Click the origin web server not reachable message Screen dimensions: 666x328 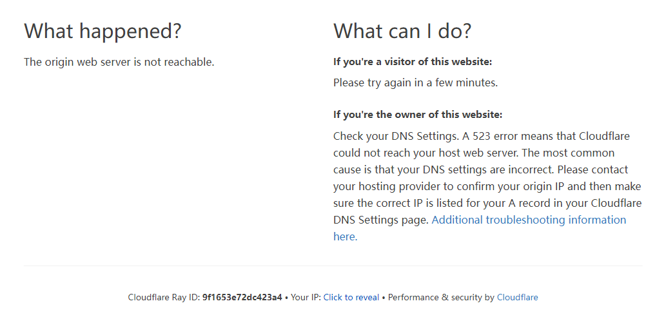(119, 62)
